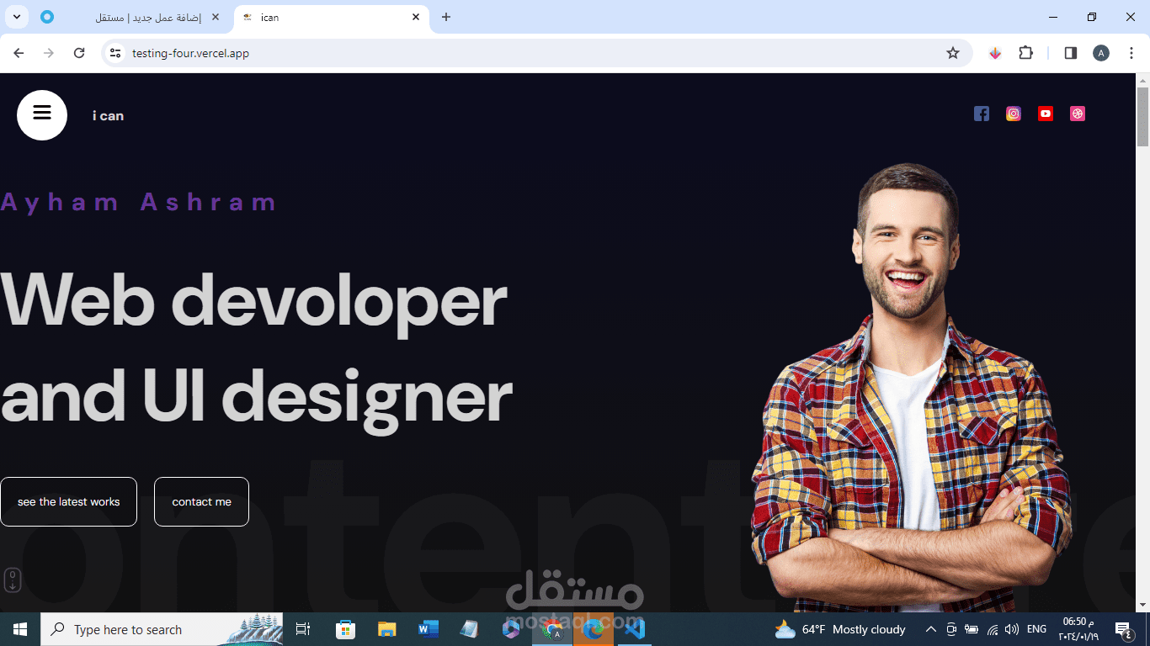Click the address bar showing testing-four.vercel.app
Viewport: 1150px width, 646px height.
[x=536, y=53]
